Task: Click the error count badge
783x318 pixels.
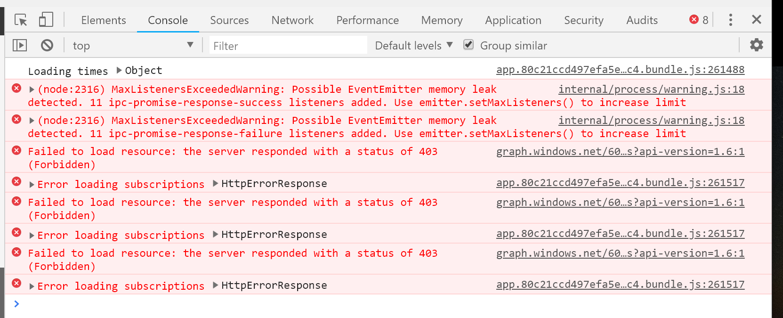Action: 698,20
